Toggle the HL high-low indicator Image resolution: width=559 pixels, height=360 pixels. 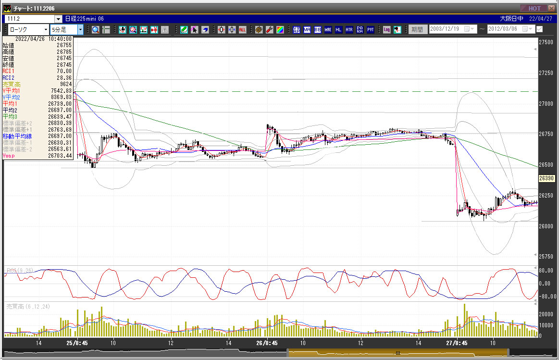pyautogui.click(x=339, y=30)
